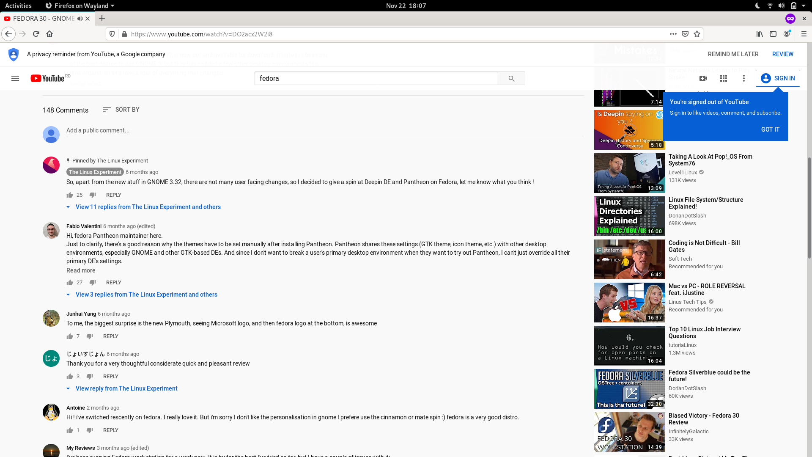Dislike the pinned Linux Experiment comment
This screenshot has width=812, height=457.
pyautogui.click(x=93, y=195)
